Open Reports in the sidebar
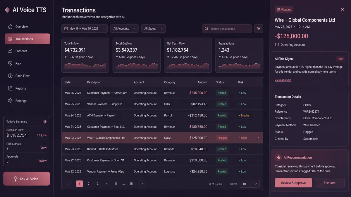351x197 pixels. click(27, 88)
